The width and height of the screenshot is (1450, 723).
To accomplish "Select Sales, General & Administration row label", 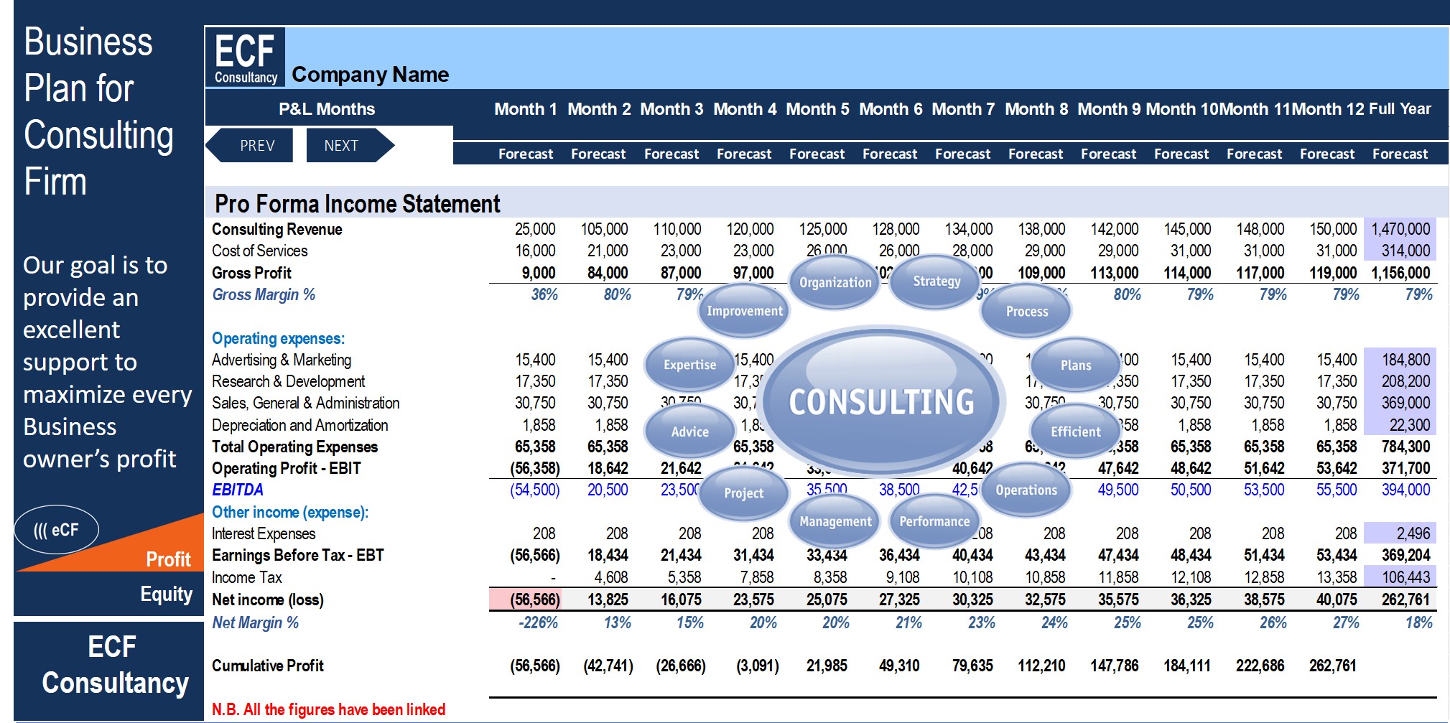I will [305, 403].
